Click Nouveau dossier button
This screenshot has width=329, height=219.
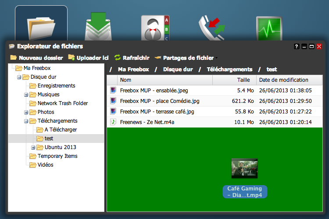[x=36, y=58]
